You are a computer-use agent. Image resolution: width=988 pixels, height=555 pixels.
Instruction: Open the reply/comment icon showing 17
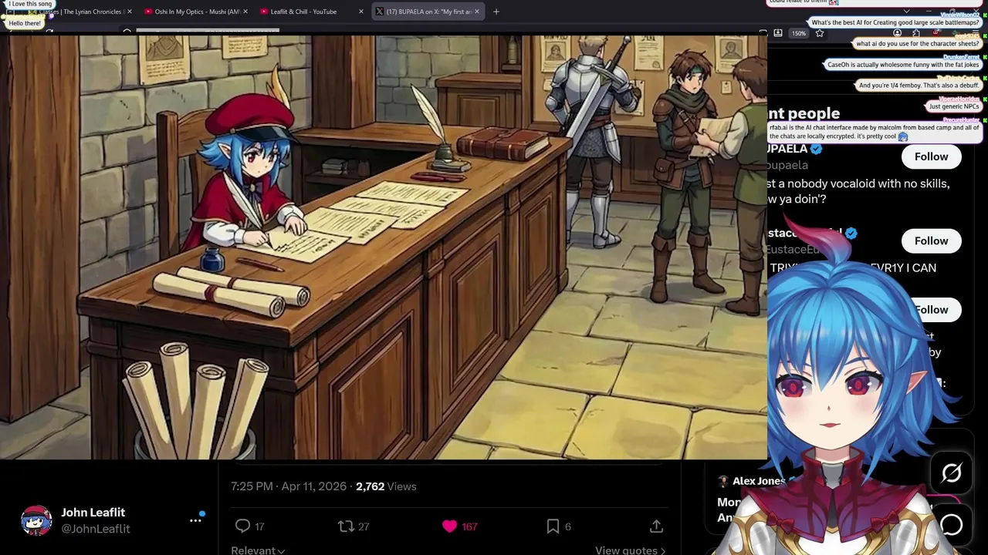pos(242,526)
